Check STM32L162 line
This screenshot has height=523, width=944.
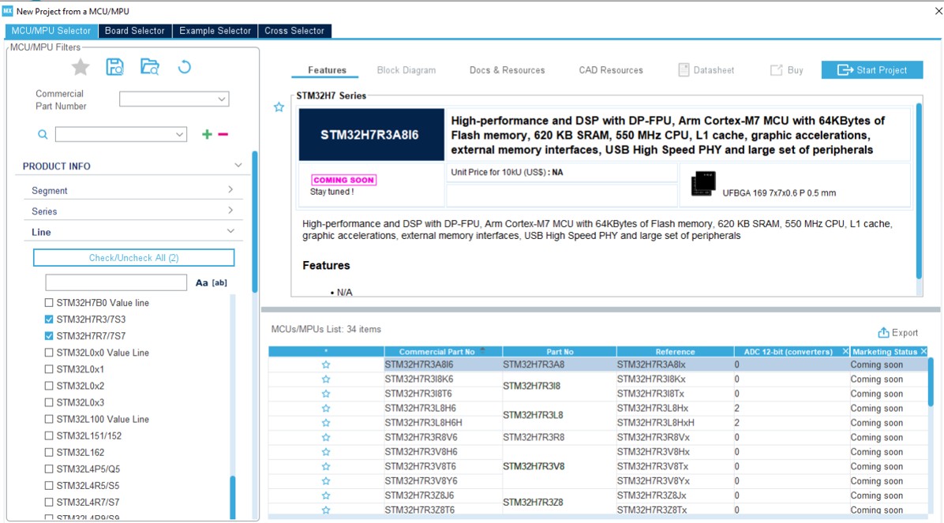tap(49, 452)
